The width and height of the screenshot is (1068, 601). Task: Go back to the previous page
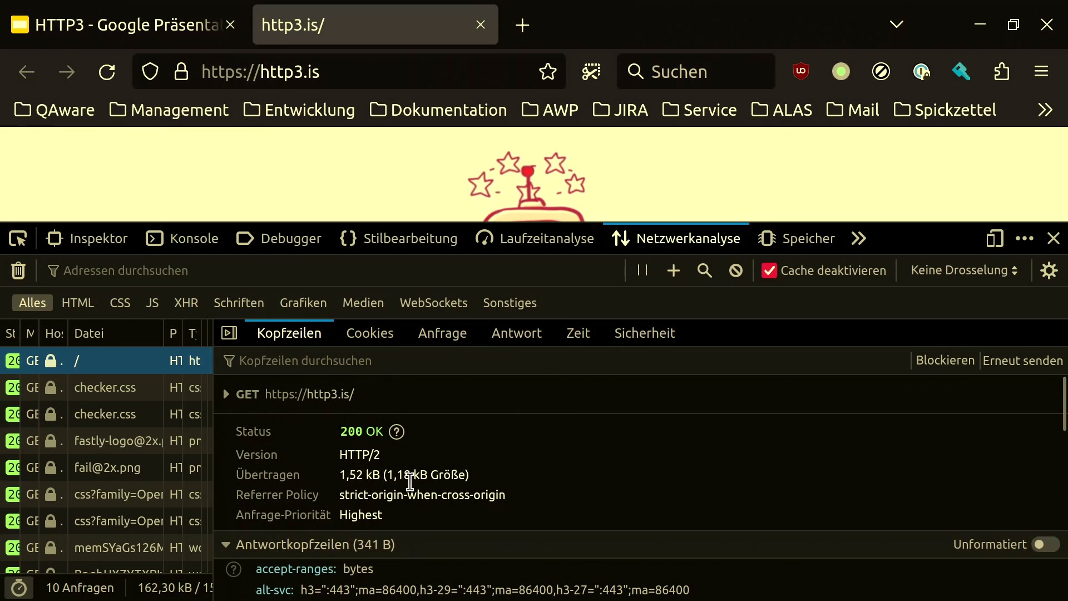[27, 72]
